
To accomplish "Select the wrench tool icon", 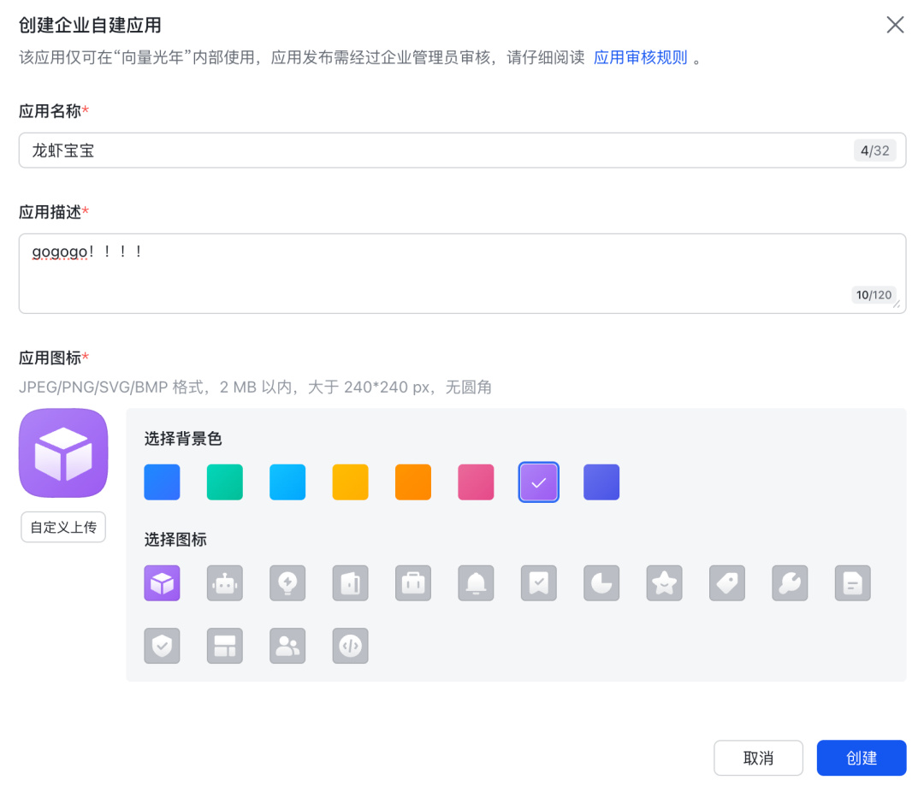I will (790, 583).
